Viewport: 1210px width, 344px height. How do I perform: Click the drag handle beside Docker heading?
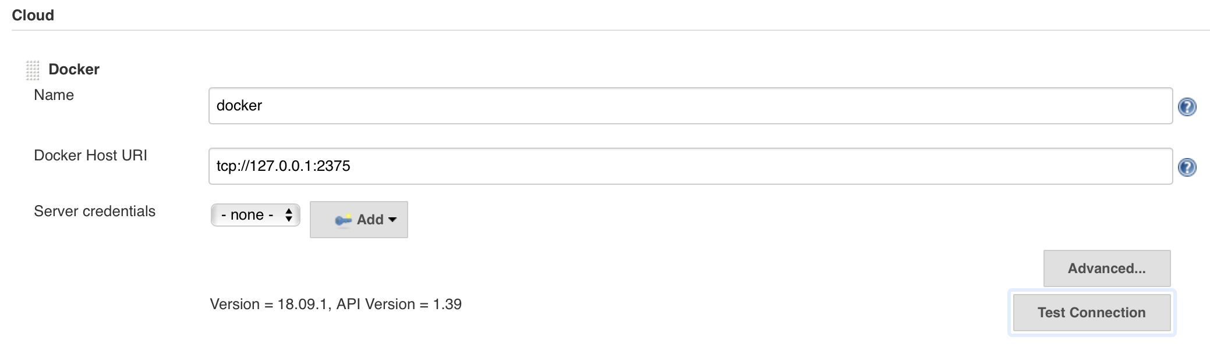click(x=33, y=70)
